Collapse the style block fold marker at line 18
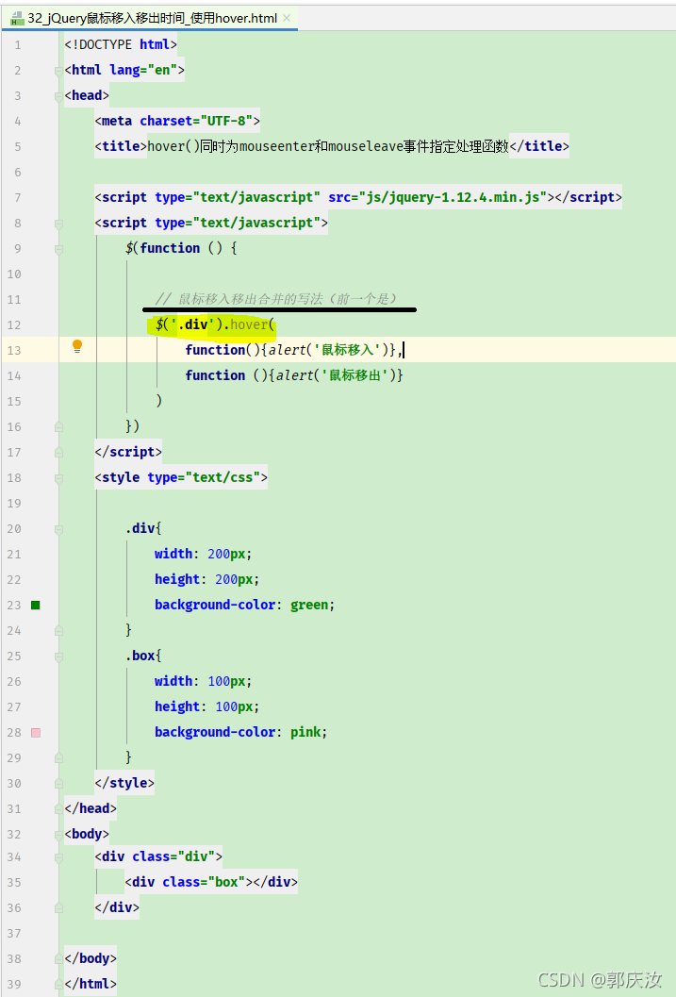 58,478
